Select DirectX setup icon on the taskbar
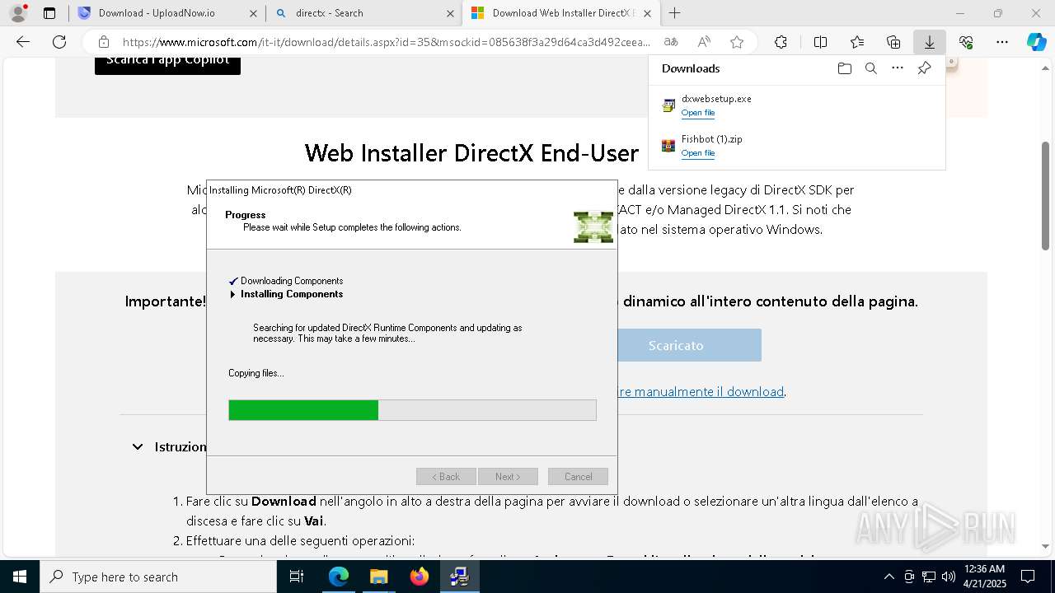 tap(459, 577)
